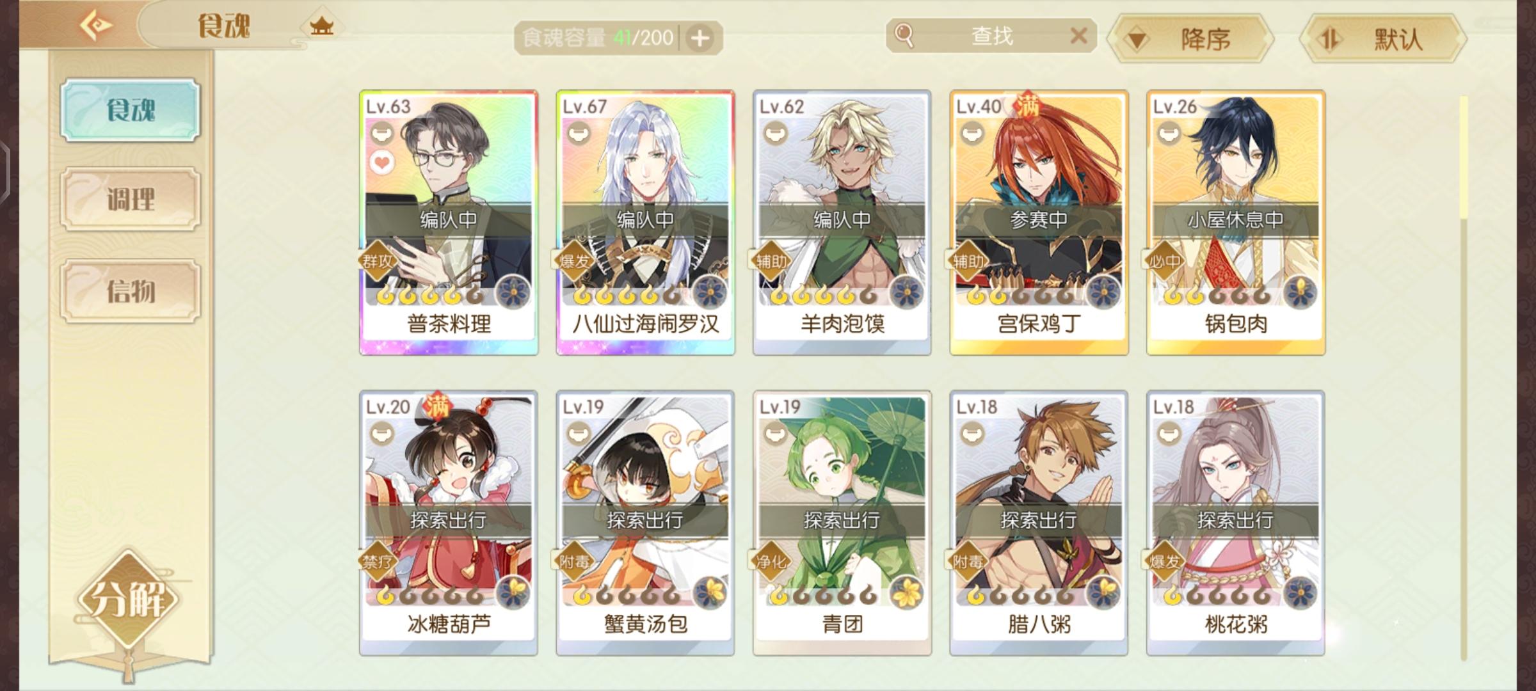The width and height of the screenshot is (1536, 691).
Task: Select the 食魂 side tab
Action: coord(131,110)
